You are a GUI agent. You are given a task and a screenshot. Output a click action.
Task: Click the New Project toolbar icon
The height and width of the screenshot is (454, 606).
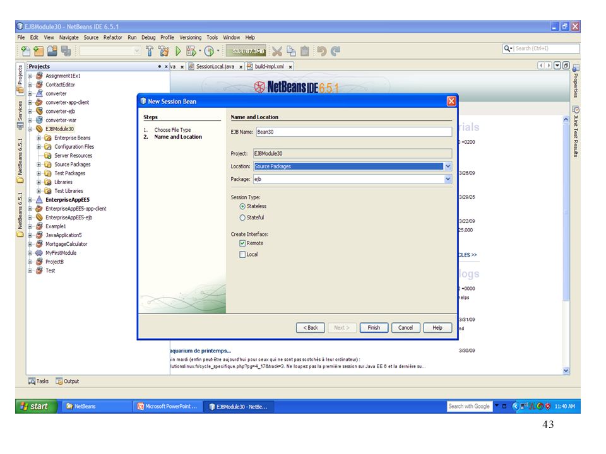tap(39, 51)
